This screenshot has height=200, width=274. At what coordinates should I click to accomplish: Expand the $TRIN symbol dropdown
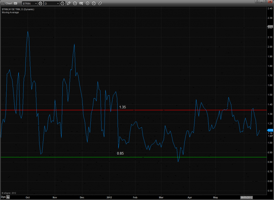35,3
